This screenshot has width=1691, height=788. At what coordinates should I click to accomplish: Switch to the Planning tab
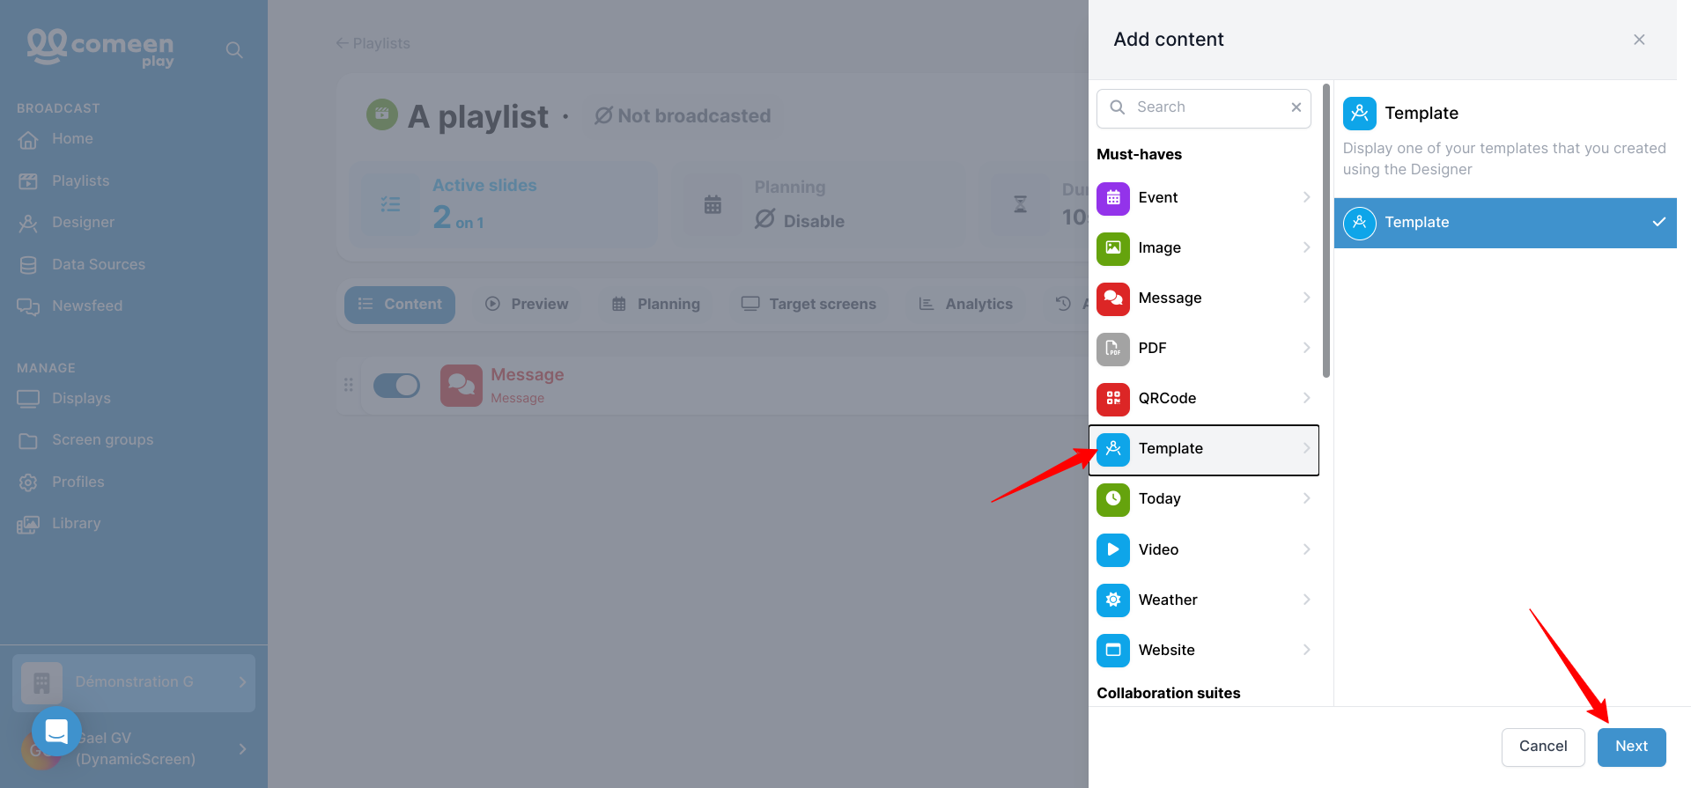[656, 305]
